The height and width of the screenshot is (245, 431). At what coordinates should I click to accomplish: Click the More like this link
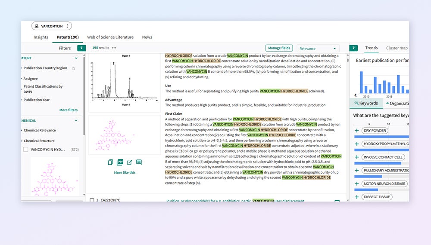[x=125, y=172]
